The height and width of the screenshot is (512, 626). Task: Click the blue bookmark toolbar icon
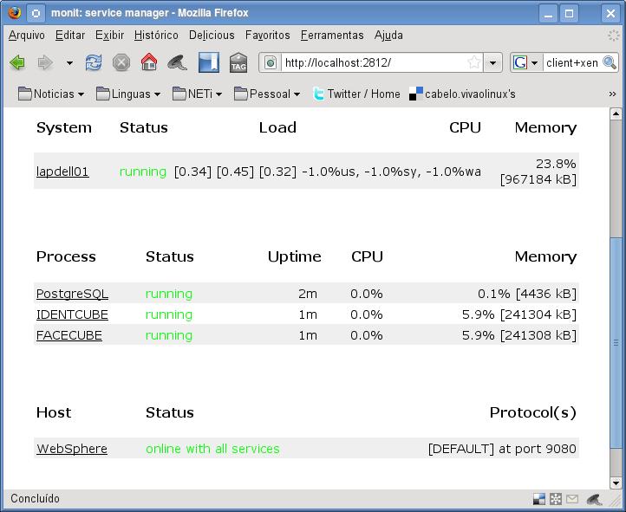(x=208, y=62)
